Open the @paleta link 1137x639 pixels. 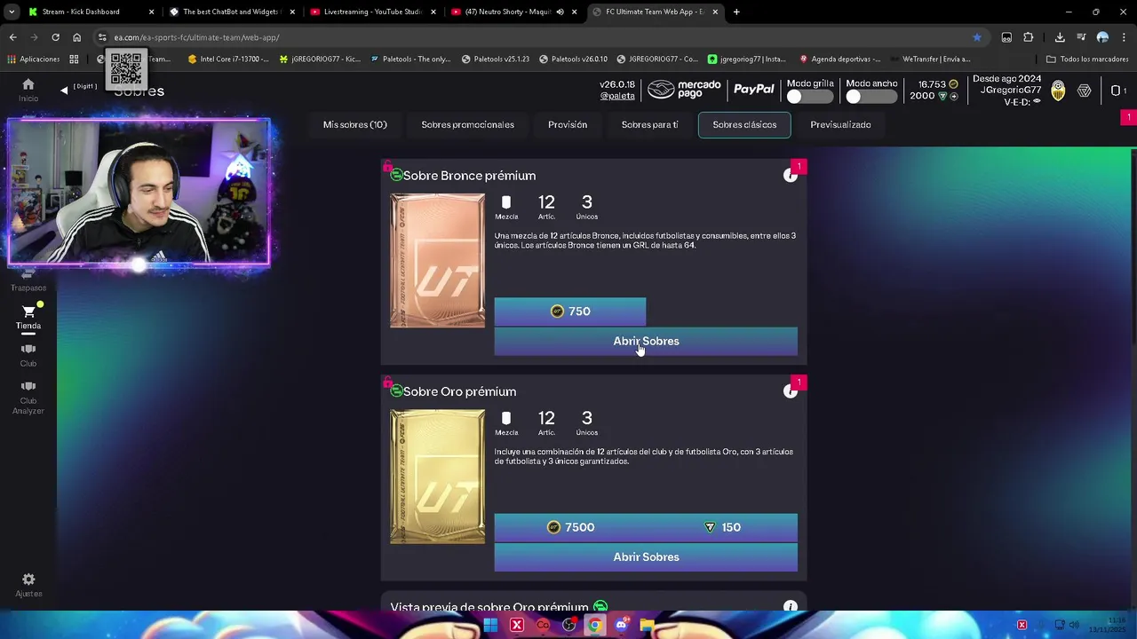pos(617,96)
